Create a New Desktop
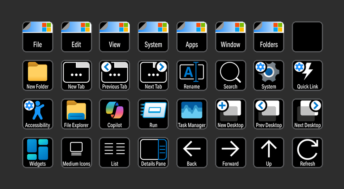 (x=231, y=114)
